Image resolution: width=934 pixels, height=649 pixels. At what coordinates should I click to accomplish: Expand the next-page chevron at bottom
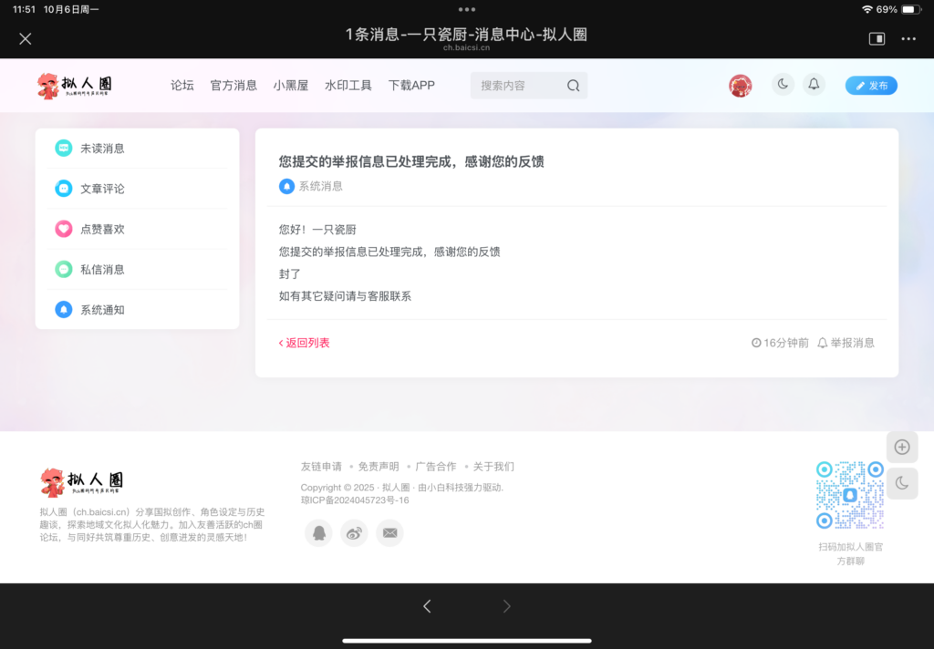point(507,605)
